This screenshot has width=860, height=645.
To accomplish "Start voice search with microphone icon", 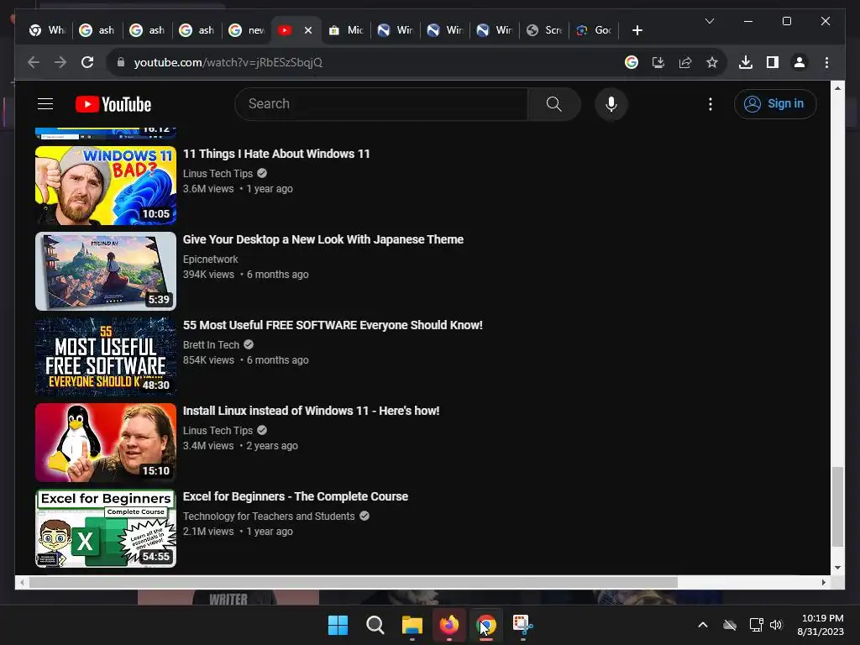I will click(611, 103).
